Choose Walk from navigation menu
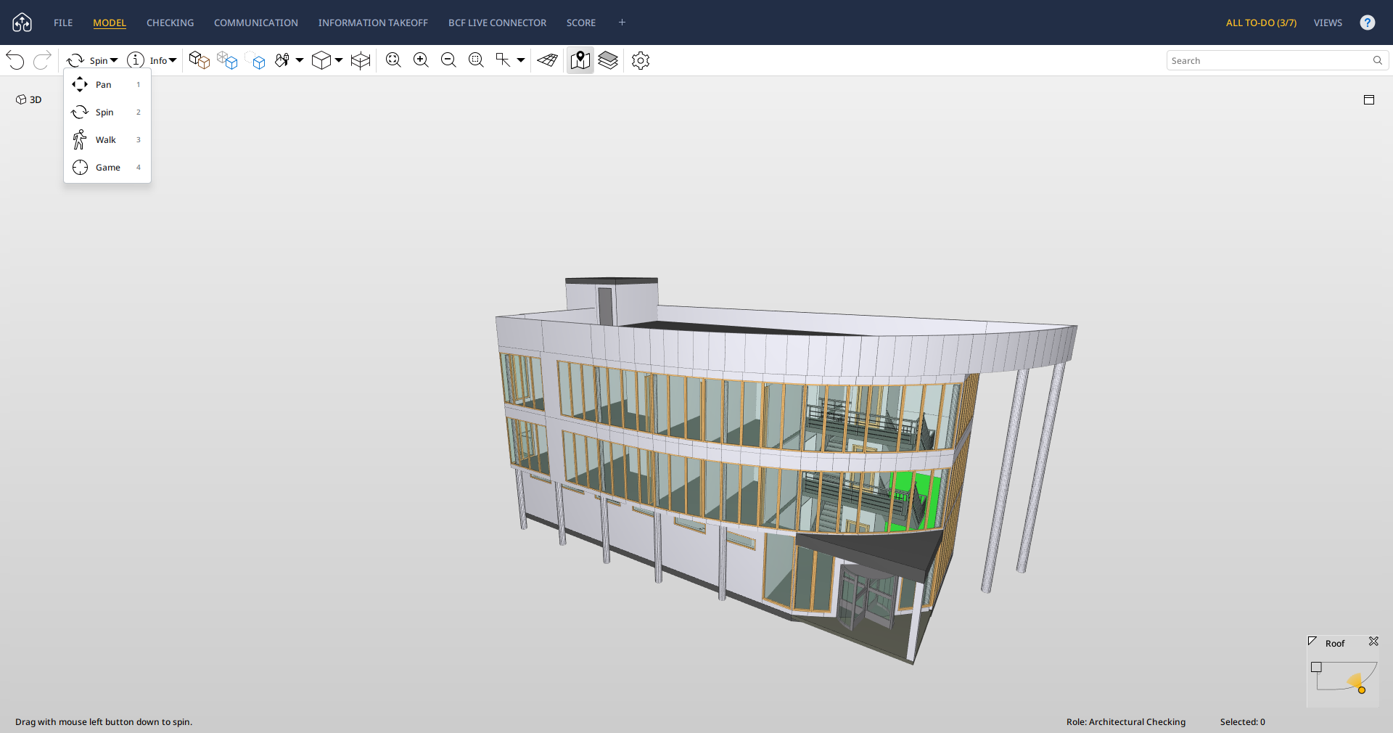The height and width of the screenshot is (733, 1393). [x=107, y=140]
